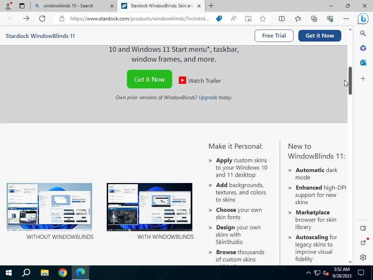Click the page vertical scrollbar thumb
This screenshot has height=280, width=373.
pyautogui.click(x=350, y=81)
